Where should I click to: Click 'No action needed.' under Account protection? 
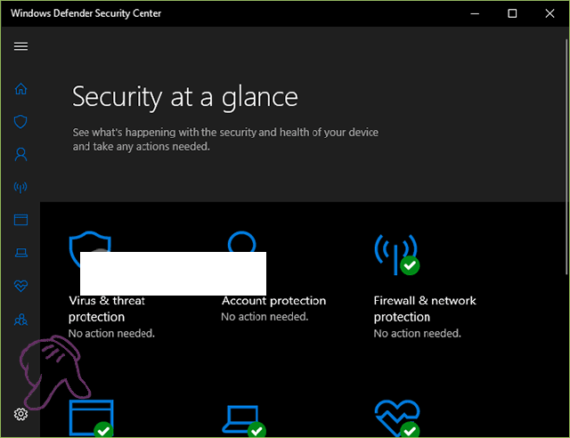click(x=265, y=317)
